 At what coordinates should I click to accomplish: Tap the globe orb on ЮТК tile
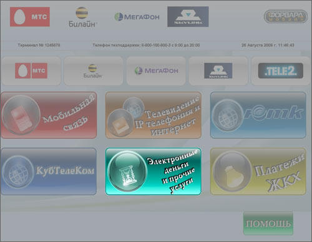(228, 115)
